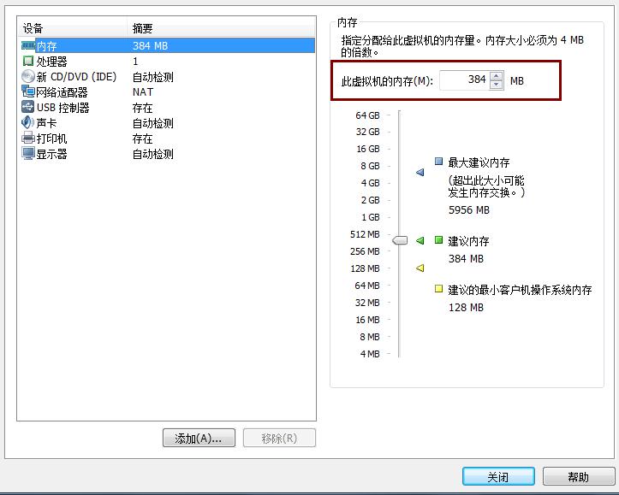The height and width of the screenshot is (495, 619).
Task: Click the 512 MB scale label
Action: tap(365, 234)
